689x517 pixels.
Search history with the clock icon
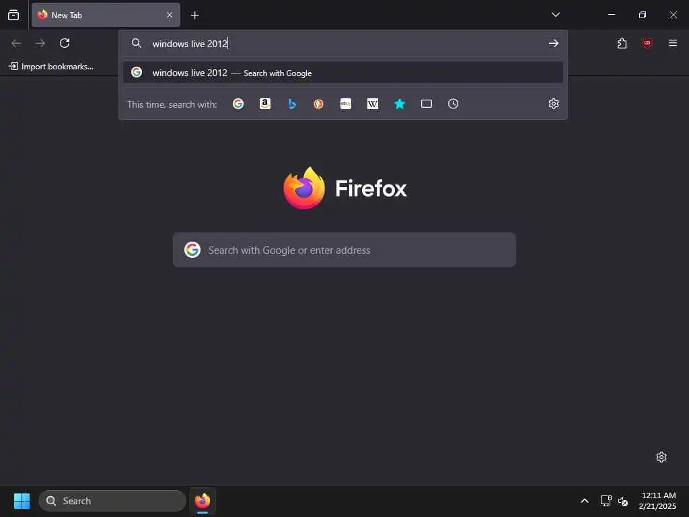(453, 104)
